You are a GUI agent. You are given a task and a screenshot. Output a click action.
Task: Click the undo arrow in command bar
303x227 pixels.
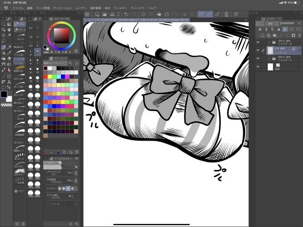coord(126,14)
